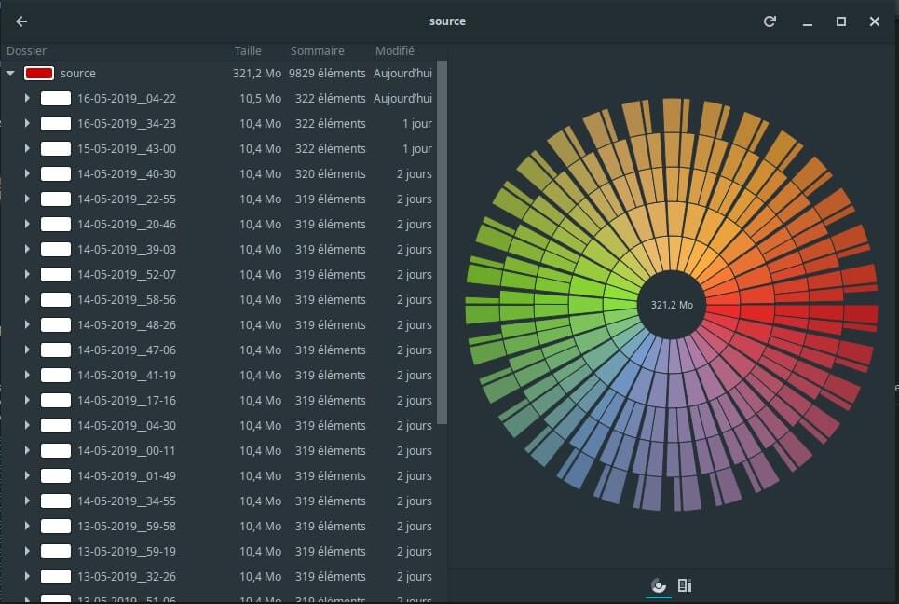The width and height of the screenshot is (899, 604).
Task: Expand the 15-05-2019__43-00 folder
Action: point(27,148)
